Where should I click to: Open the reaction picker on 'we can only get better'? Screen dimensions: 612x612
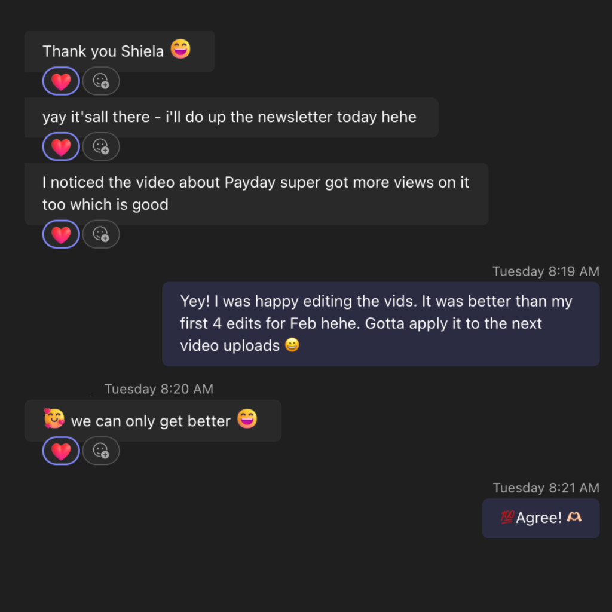[101, 451]
